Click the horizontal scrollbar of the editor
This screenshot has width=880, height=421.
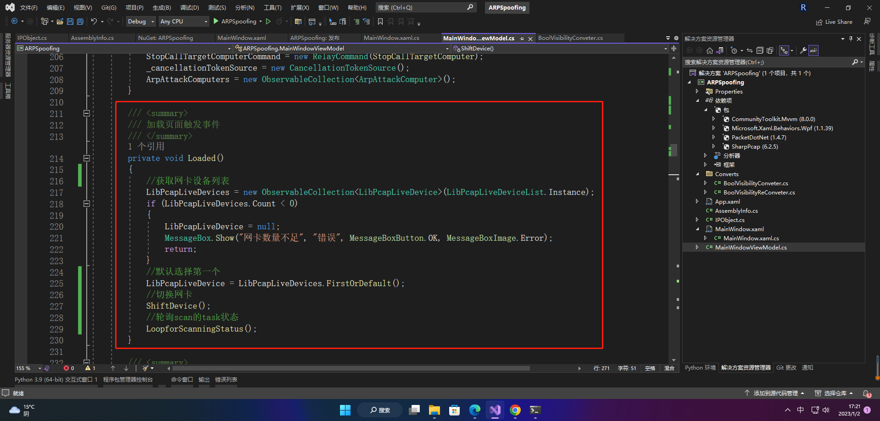[351, 368]
